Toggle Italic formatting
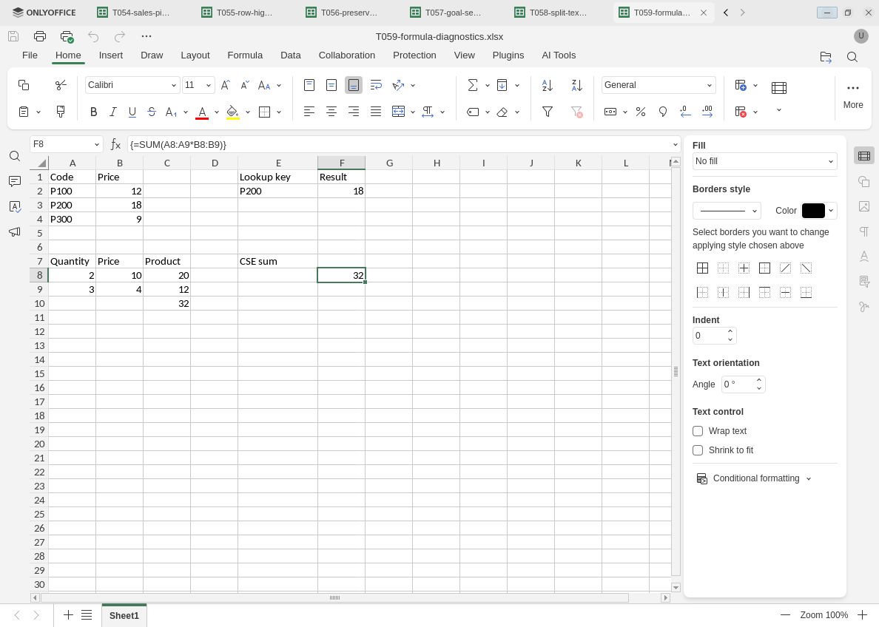 tap(112, 112)
